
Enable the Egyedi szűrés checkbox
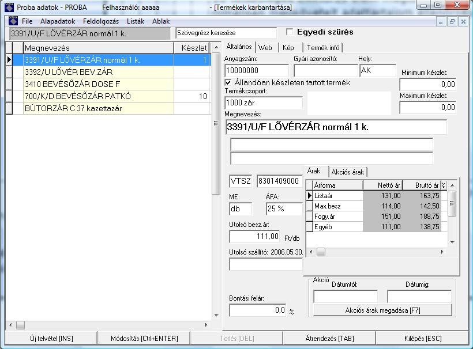[290, 32]
